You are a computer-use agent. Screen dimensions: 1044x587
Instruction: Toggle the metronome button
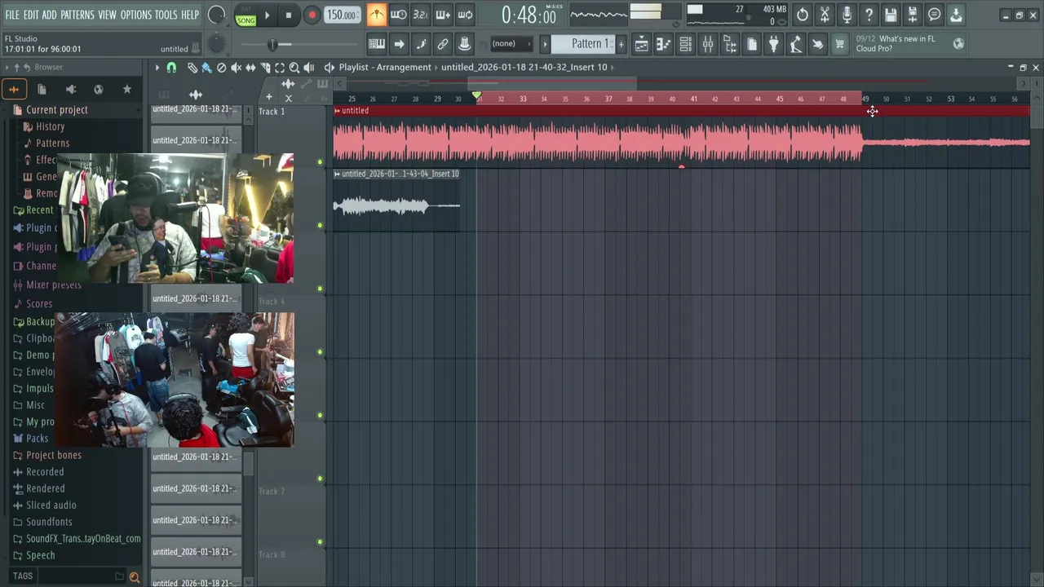point(376,15)
